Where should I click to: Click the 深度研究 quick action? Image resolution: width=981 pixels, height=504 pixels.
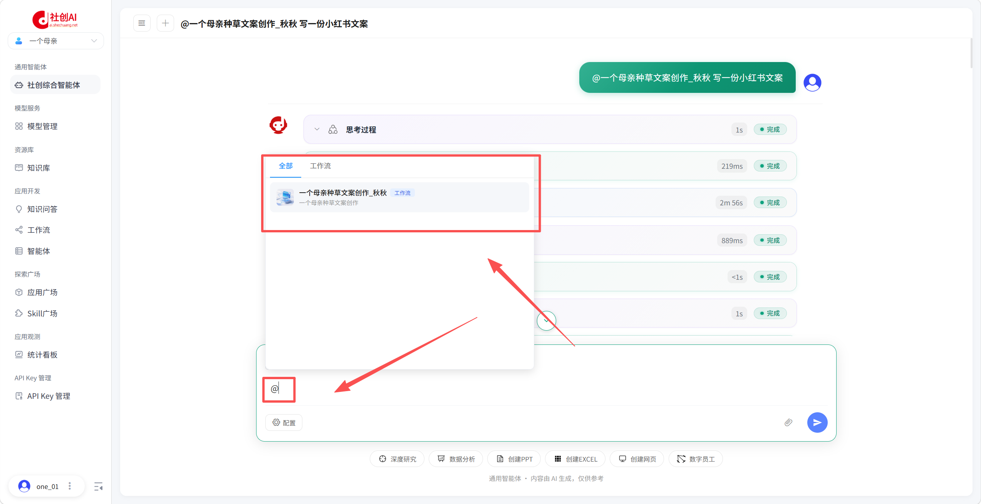pos(397,459)
